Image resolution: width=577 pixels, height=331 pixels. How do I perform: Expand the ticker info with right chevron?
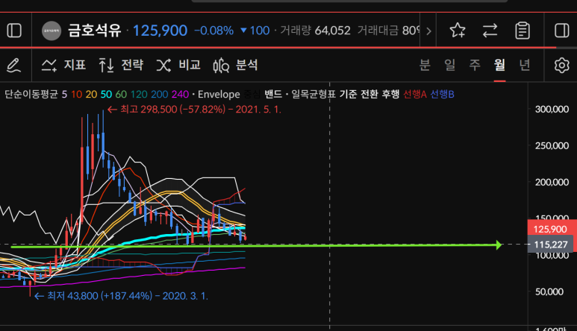pyautogui.click(x=428, y=31)
